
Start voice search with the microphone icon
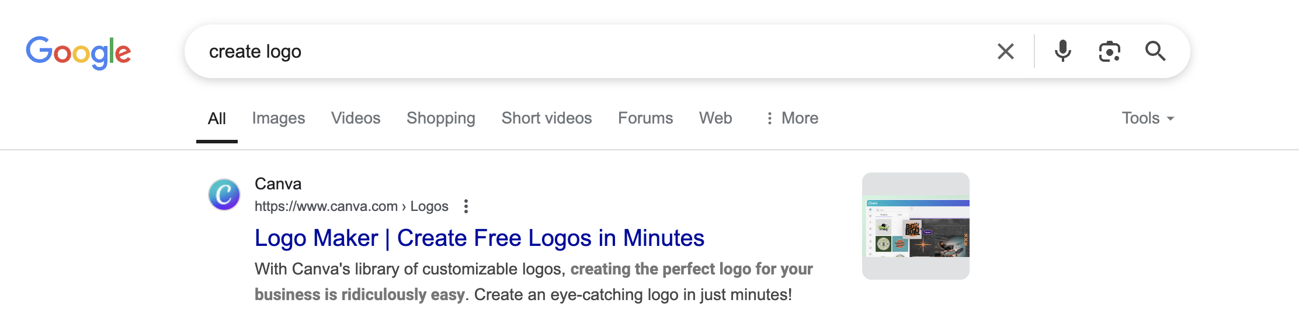pyautogui.click(x=1062, y=51)
